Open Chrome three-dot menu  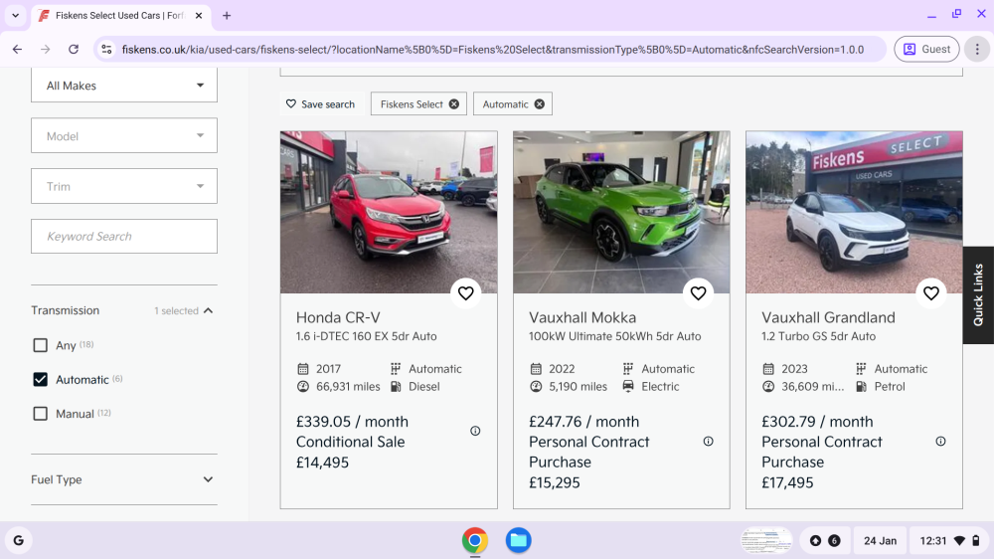(x=977, y=49)
